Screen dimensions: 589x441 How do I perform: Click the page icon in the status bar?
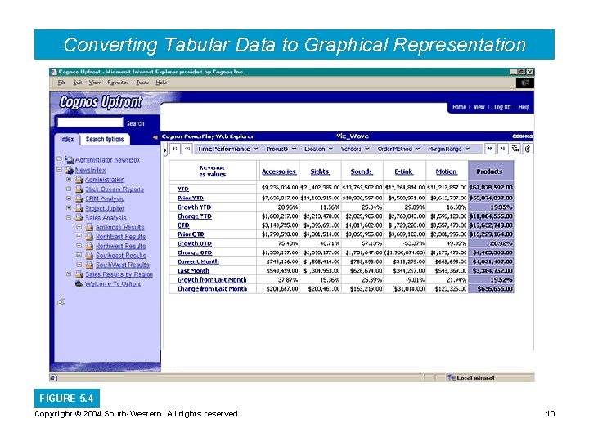pos(54,378)
